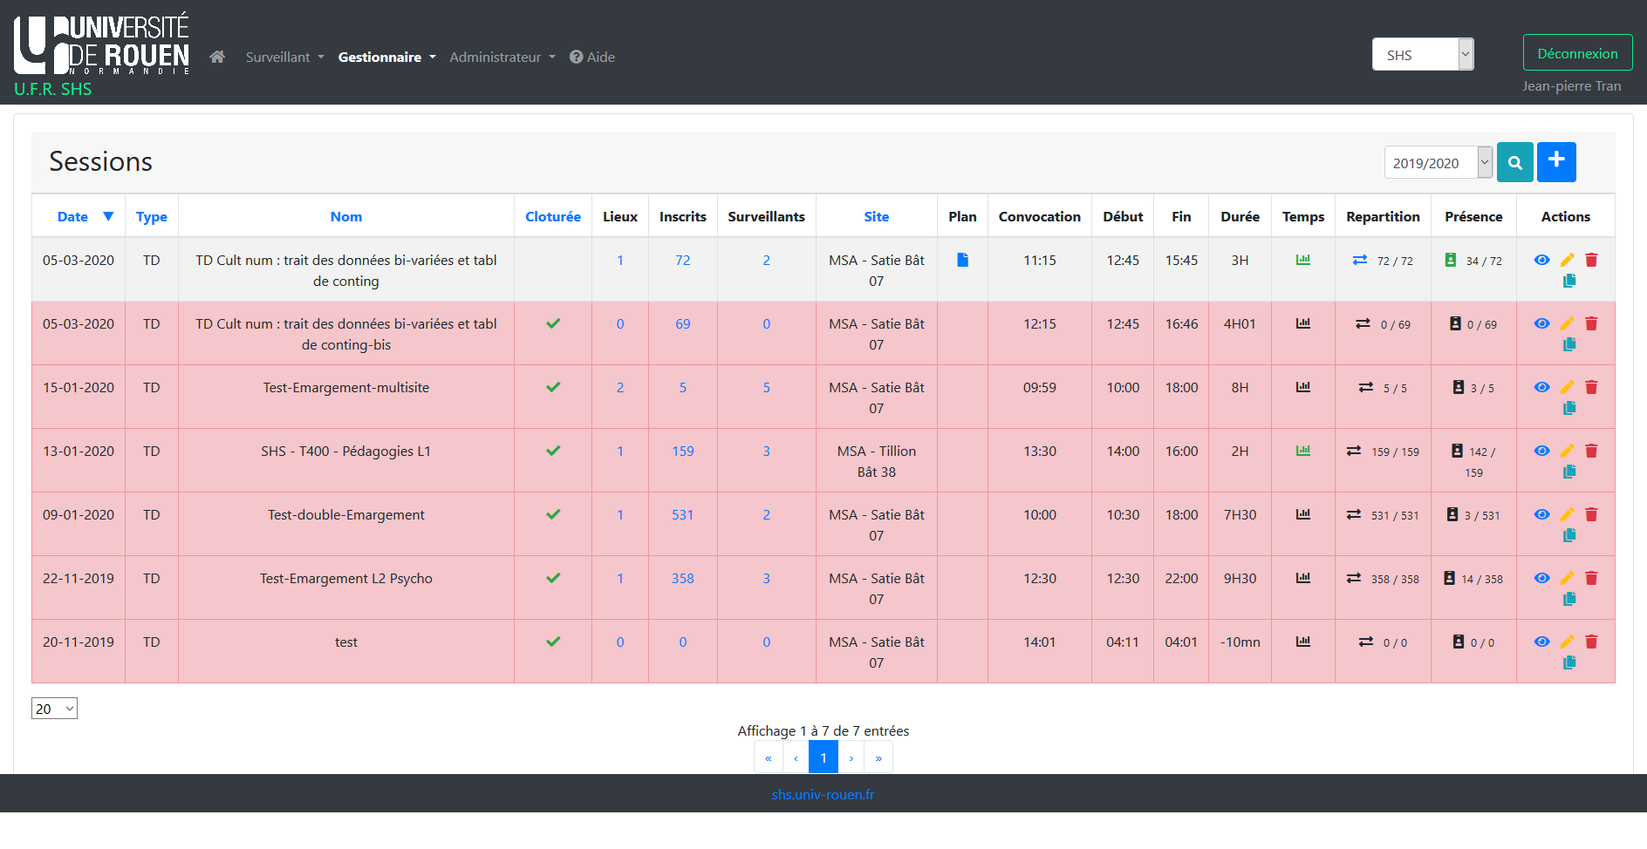Delete the session named test
The height and width of the screenshot is (849, 1647).
click(x=1591, y=642)
